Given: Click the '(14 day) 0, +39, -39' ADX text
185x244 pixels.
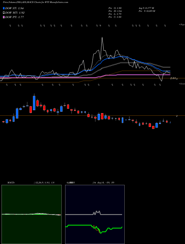Looking at the screenshot, I should 103,183.
